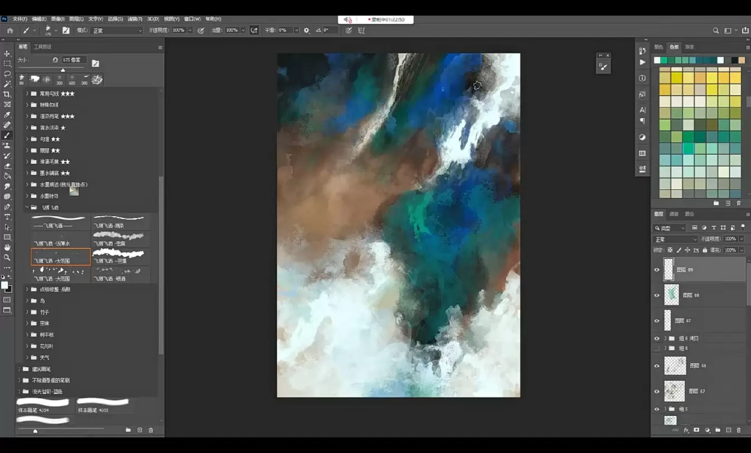Select the Brush tool in toolbar
Screen dimensions: 751x453
coord(7,135)
